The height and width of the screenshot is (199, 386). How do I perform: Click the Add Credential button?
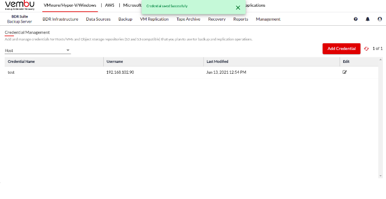pyautogui.click(x=342, y=48)
